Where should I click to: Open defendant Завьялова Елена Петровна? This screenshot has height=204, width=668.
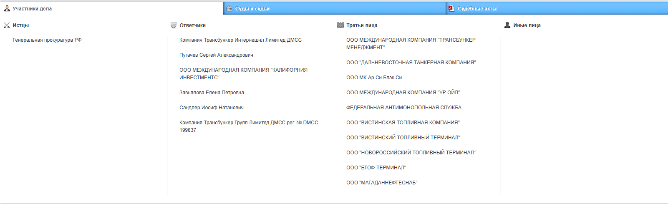click(212, 93)
